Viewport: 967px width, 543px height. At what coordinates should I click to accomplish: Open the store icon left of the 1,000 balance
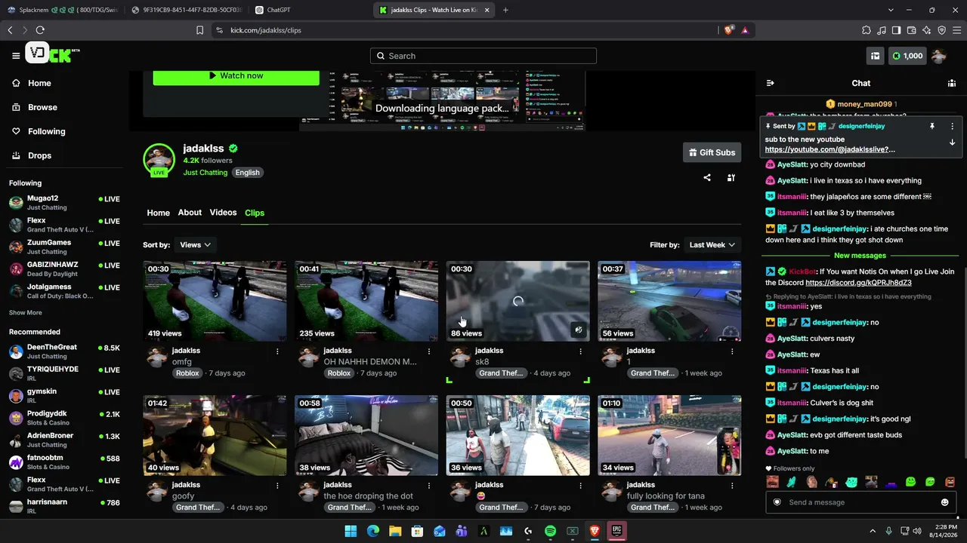(x=875, y=56)
